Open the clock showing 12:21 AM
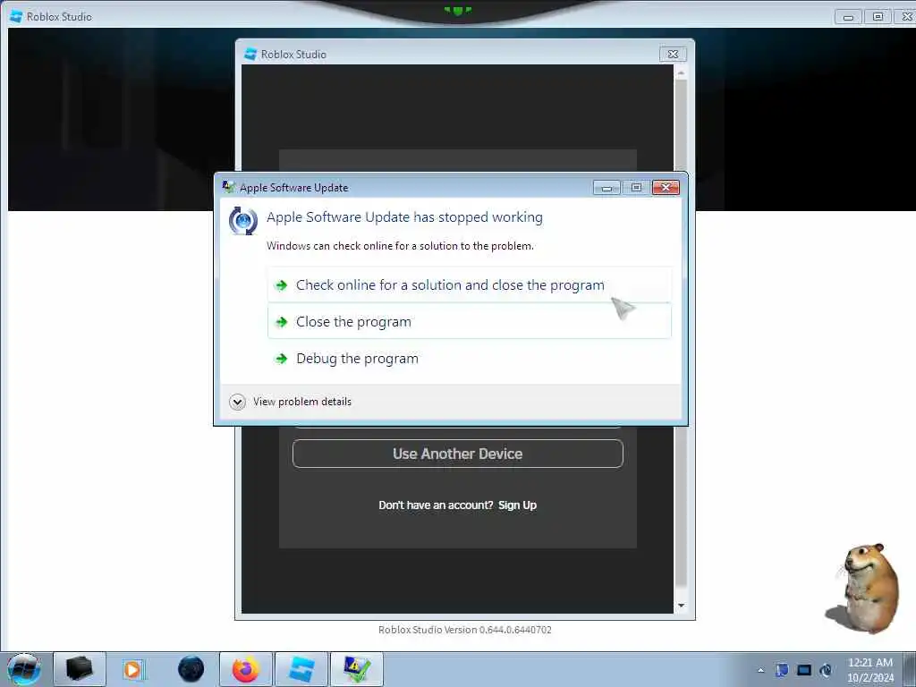Image resolution: width=916 pixels, height=687 pixels. [x=870, y=670]
